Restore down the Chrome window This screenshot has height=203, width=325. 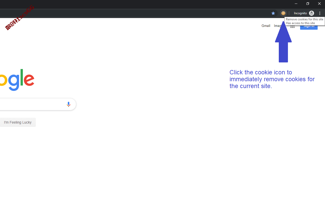308,4
